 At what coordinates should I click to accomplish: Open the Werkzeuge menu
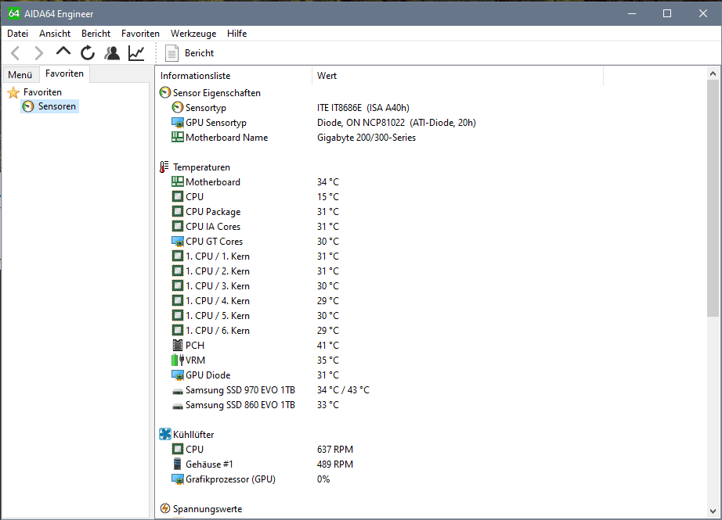[x=193, y=34]
